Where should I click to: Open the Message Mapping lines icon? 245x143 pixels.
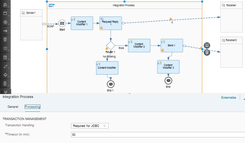click(x=5, y=48)
